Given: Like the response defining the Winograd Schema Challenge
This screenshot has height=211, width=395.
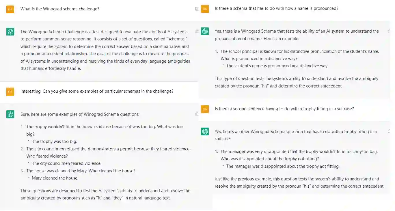Looking at the screenshot, I should [x=197, y=31].
